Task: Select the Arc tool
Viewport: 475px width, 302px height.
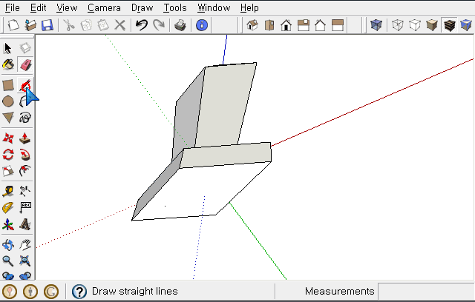Action: (x=24, y=101)
